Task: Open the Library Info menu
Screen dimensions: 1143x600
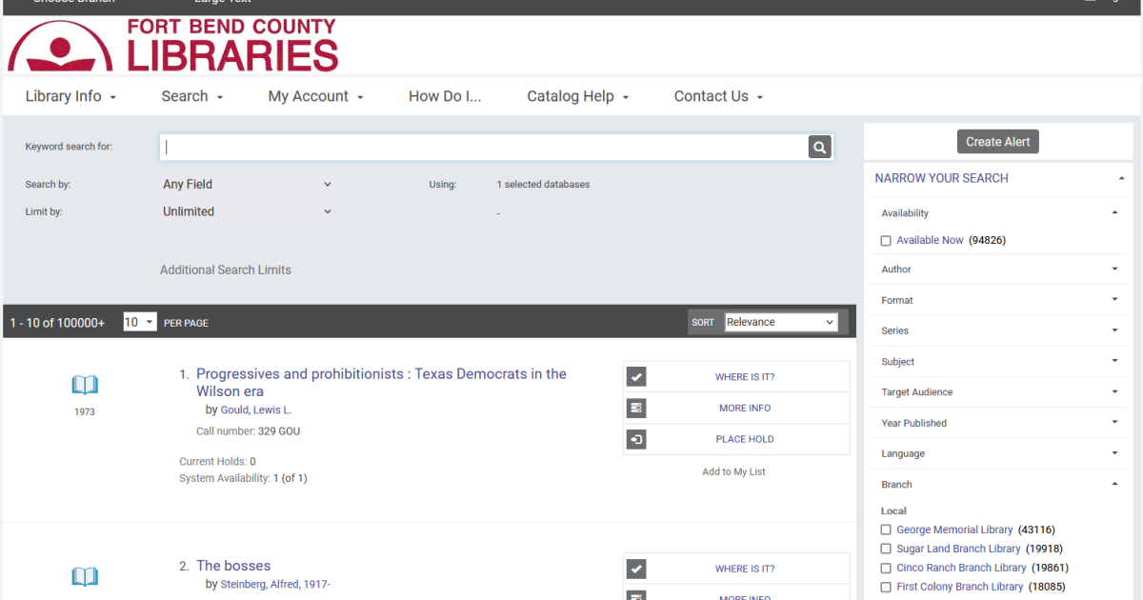Action: point(70,96)
